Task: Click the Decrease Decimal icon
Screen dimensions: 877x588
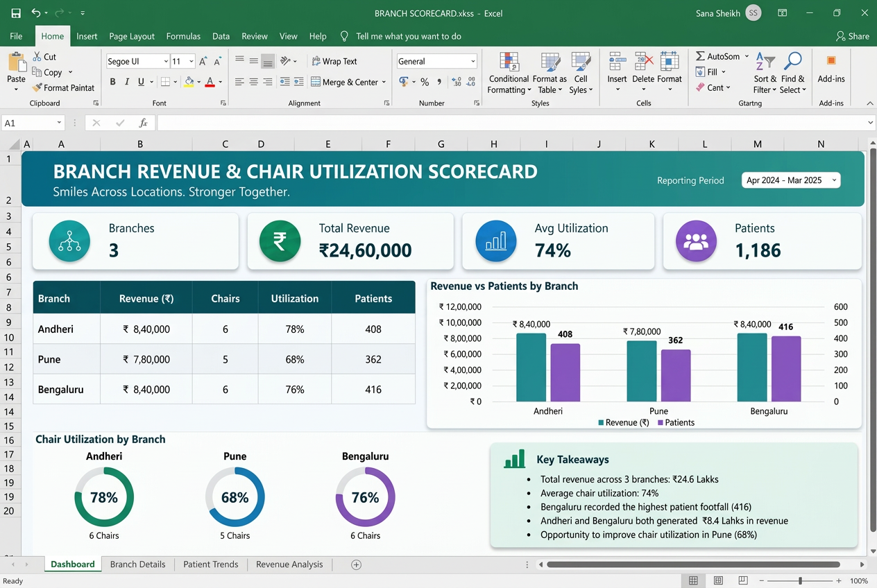Action: [471, 82]
